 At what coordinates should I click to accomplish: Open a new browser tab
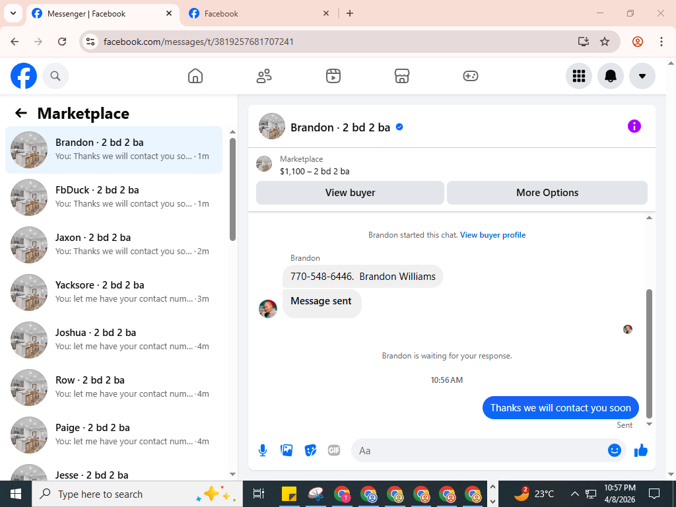tap(350, 13)
